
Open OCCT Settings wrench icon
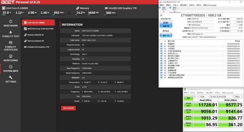10,77
